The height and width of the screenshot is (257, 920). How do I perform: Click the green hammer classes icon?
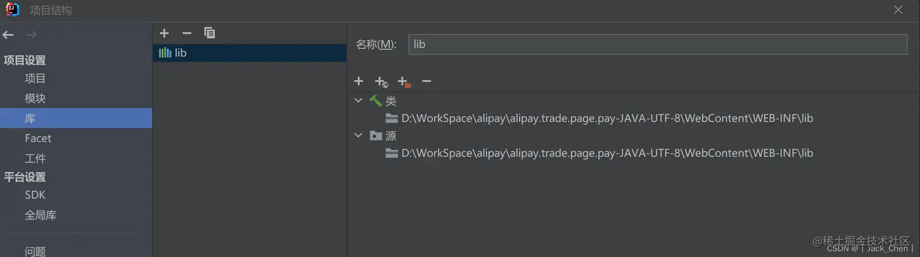click(376, 101)
